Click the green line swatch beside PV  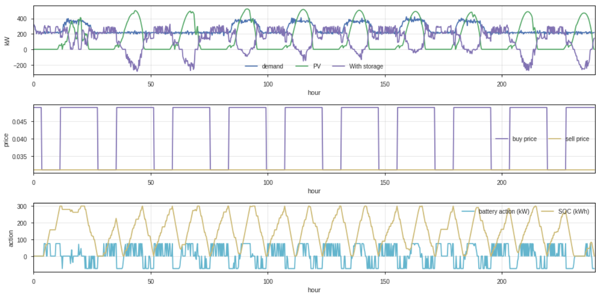coord(302,66)
